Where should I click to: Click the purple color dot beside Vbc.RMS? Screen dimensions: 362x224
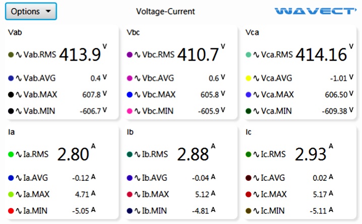coord(130,54)
